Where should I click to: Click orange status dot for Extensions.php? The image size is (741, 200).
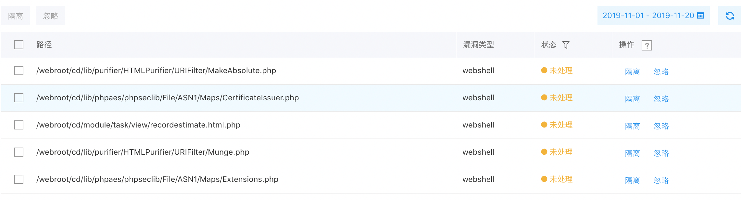[x=544, y=179]
